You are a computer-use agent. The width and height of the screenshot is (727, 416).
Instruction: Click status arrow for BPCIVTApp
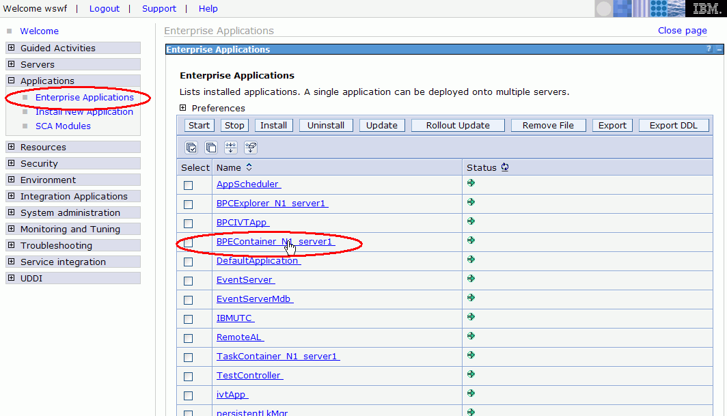coord(471,221)
